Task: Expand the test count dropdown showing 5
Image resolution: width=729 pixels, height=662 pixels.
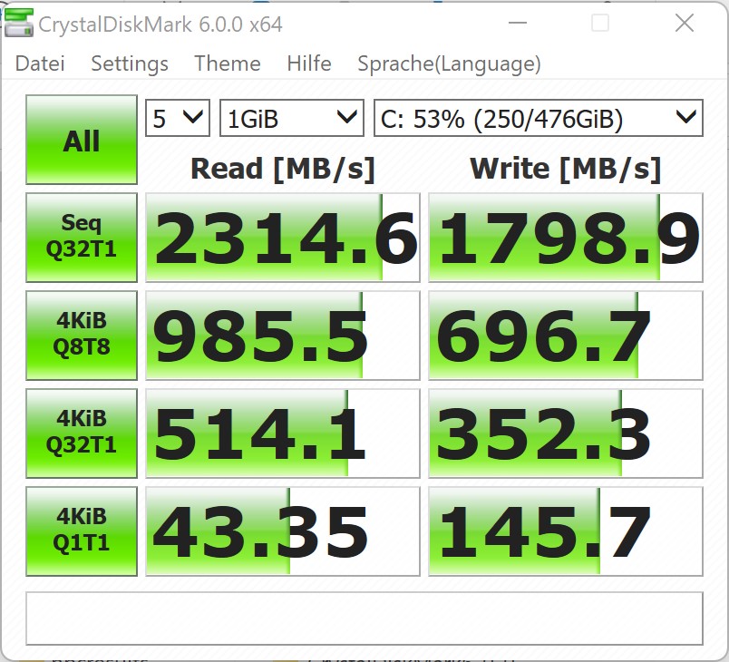Action: point(178,118)
